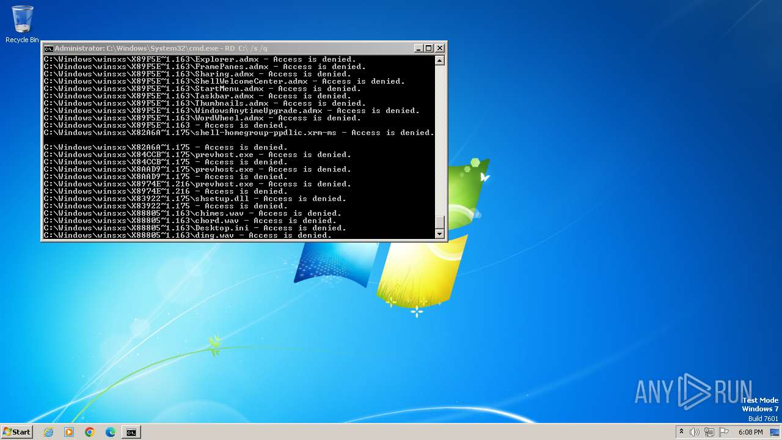Maximize the cmd.exe window

click(x=429, y=48)
